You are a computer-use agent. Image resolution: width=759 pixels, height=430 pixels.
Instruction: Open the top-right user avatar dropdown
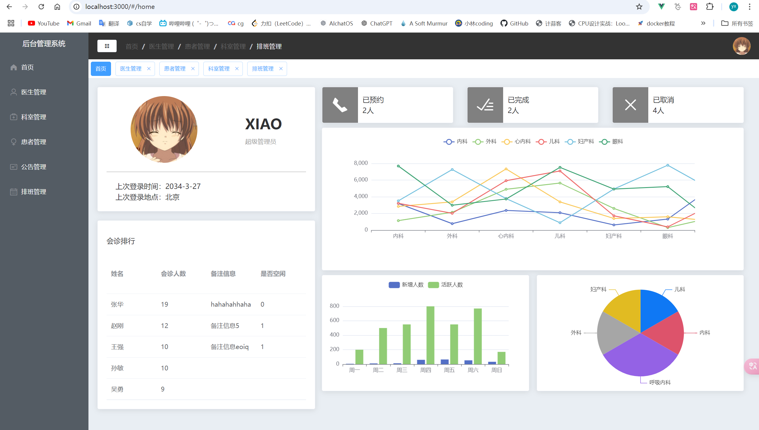741,46
